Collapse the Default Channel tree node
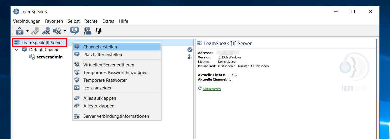Viewport: 390px width, 139px height. [17, 50]
